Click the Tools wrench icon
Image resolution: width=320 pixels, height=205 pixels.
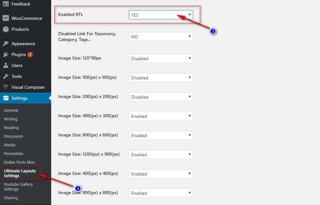(x=6, y=76)
